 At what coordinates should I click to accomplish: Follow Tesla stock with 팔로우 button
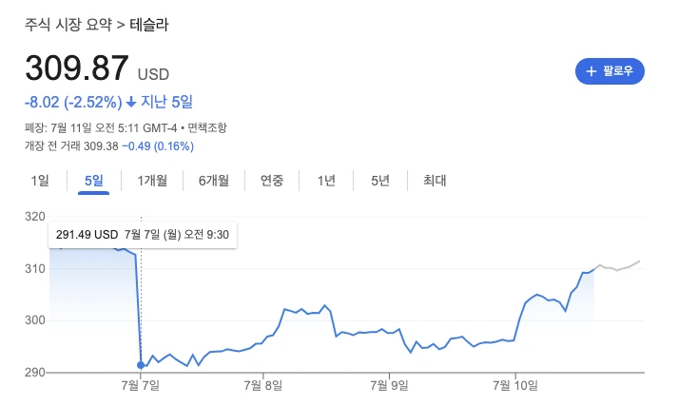(610, 71)
